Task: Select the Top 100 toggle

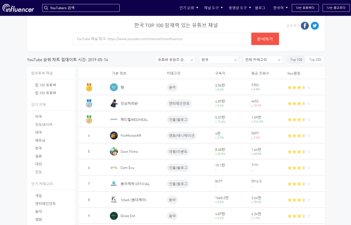Action: 296,60
